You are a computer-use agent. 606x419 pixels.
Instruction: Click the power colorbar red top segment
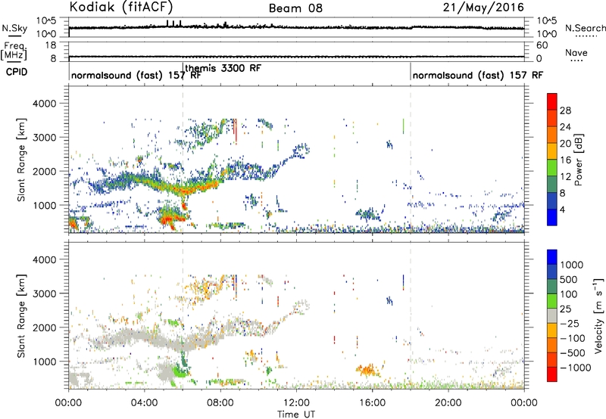coord(552,101)
